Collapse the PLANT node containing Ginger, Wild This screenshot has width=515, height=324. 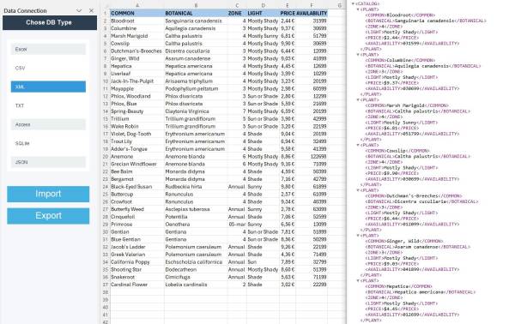pos(358,236)
